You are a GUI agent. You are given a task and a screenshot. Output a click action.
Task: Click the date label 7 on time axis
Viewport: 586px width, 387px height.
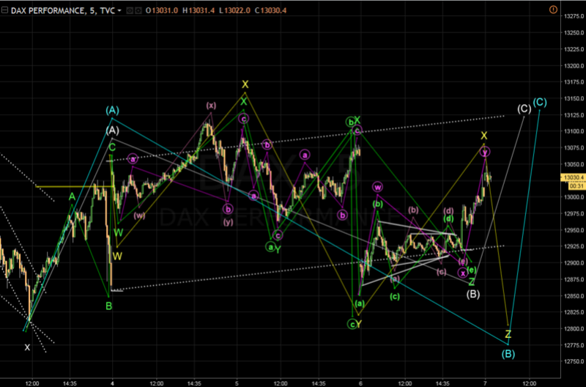pyautogui.click(x=485, y=383)
